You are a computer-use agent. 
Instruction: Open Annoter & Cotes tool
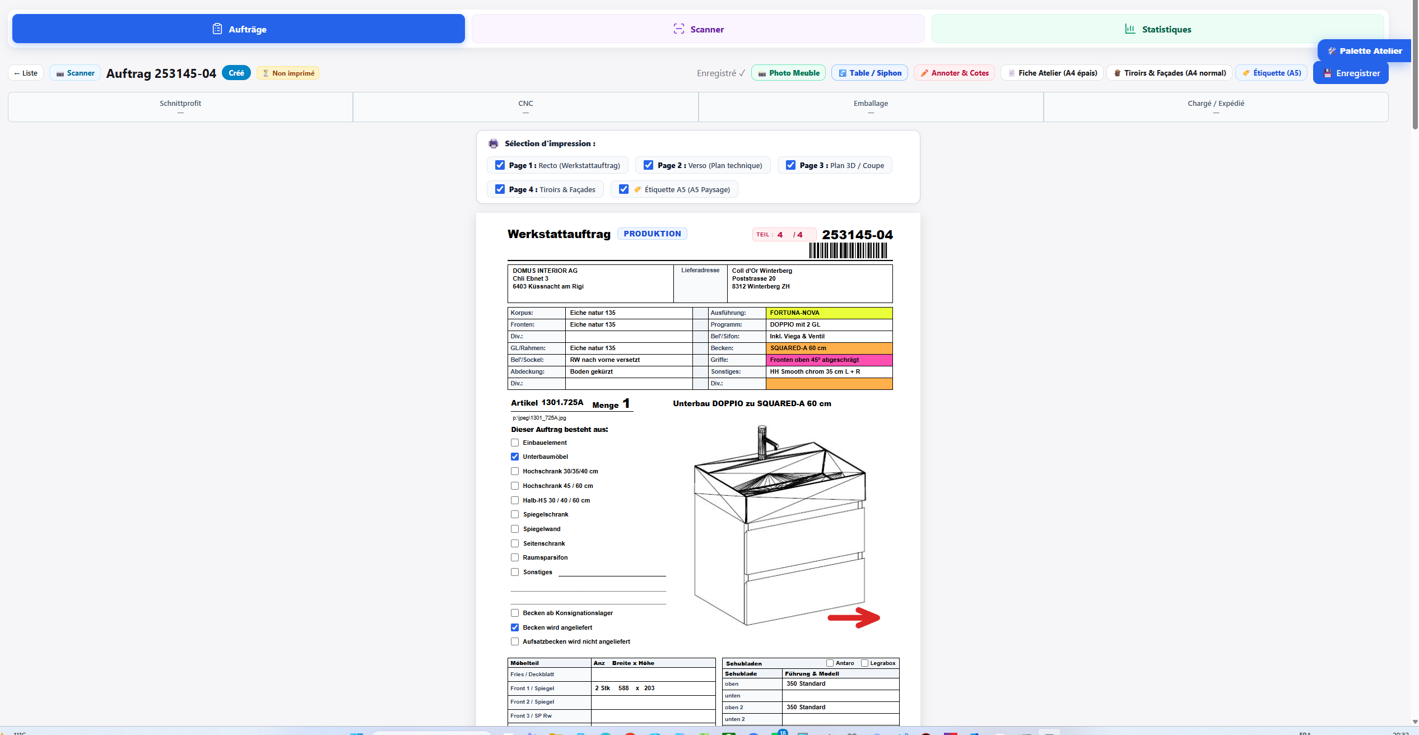[954, 73]
